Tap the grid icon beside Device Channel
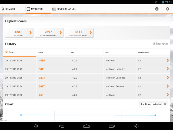 (x=54, y=9)
